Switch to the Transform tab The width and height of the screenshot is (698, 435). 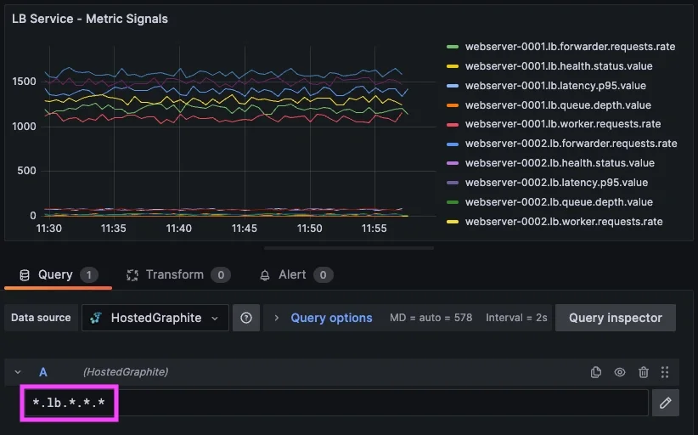pyautogui.click(x=178, y=275)
